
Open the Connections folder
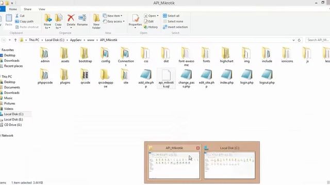click(x=126, y=57)
